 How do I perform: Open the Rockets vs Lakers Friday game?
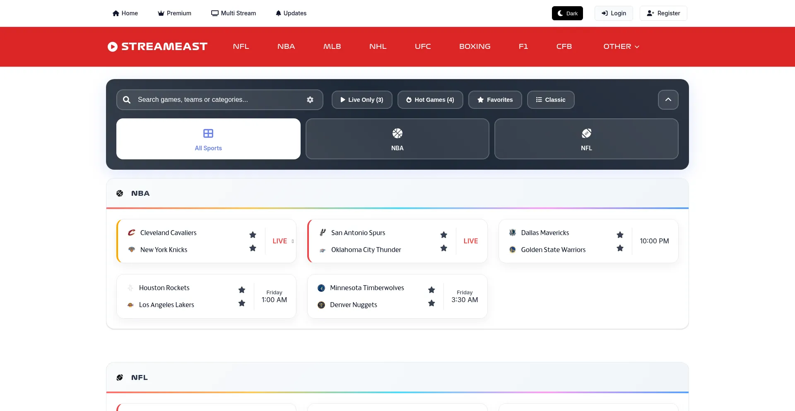[x=206, y=296]
